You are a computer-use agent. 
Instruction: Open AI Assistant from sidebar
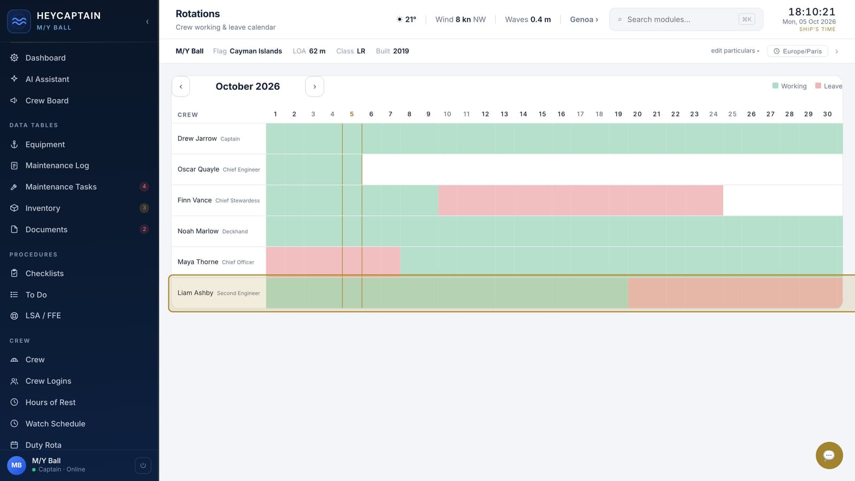[x=79, y=79]
